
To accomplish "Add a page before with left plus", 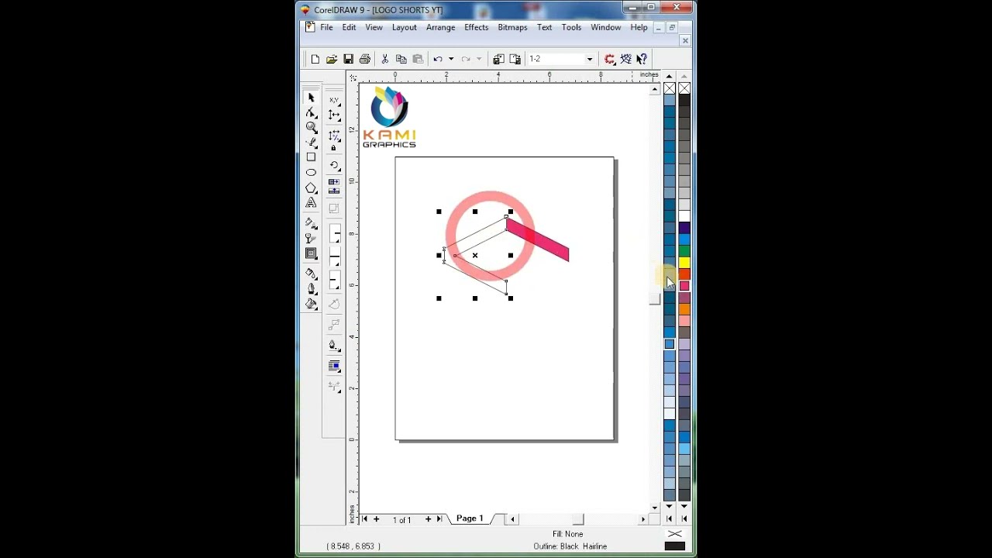I will coord(377,519).
